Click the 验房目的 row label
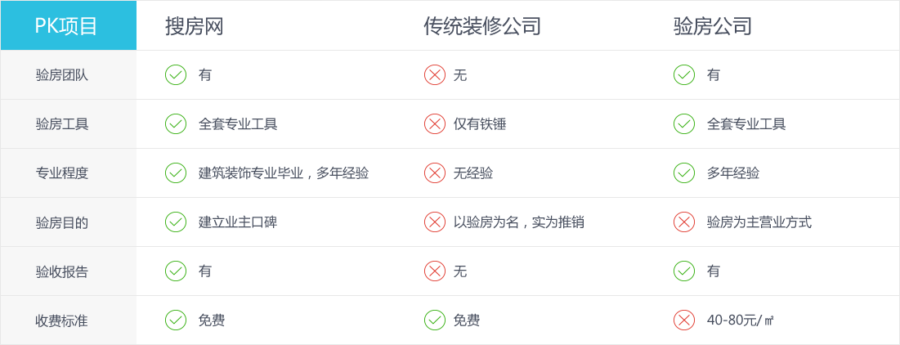Viewport: 900px width, 345px height. coord(61,222)
